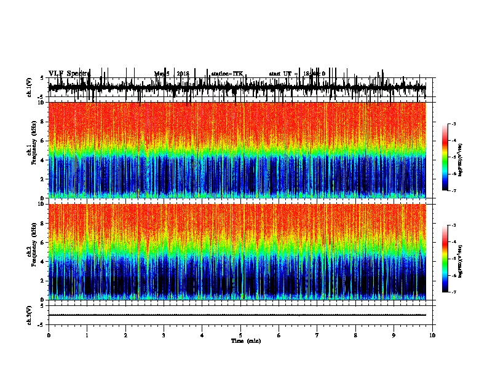Click the '5' tick on time axis
This screenshot has width=487, height=376.
click(240, 335)
